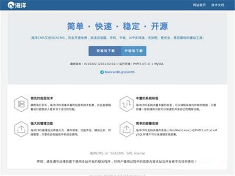Click the version line V210202 (2021-02-02)
This screenshot has height=176, width=235.
coord(117,64)
